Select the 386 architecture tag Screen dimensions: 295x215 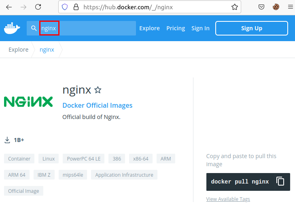pos(117,159)
